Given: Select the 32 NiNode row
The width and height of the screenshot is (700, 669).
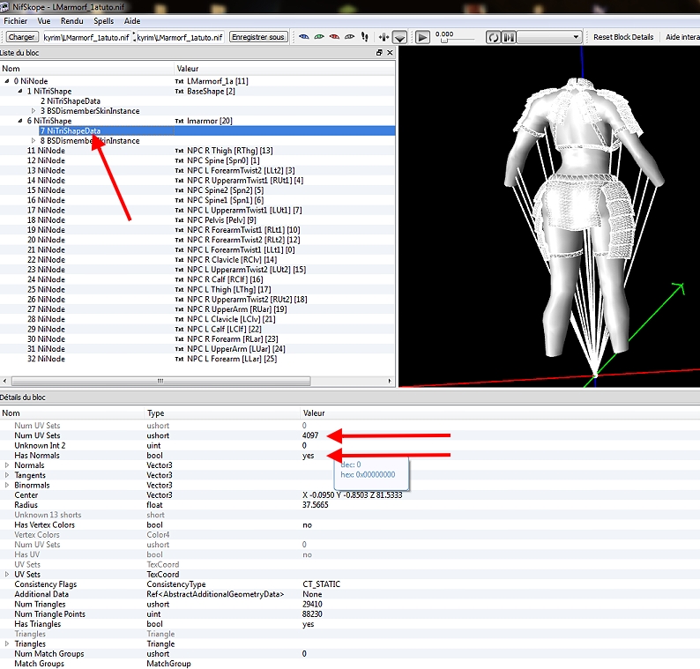Looking at the screenshot, I should pyautogui.click(x=46, y=359).
